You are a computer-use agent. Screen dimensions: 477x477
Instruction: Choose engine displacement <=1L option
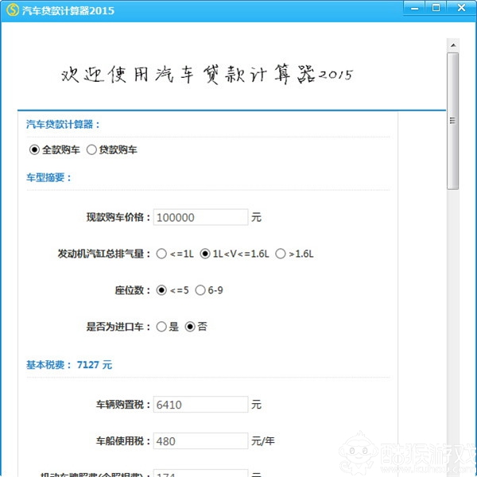click(x=161, y=254)
